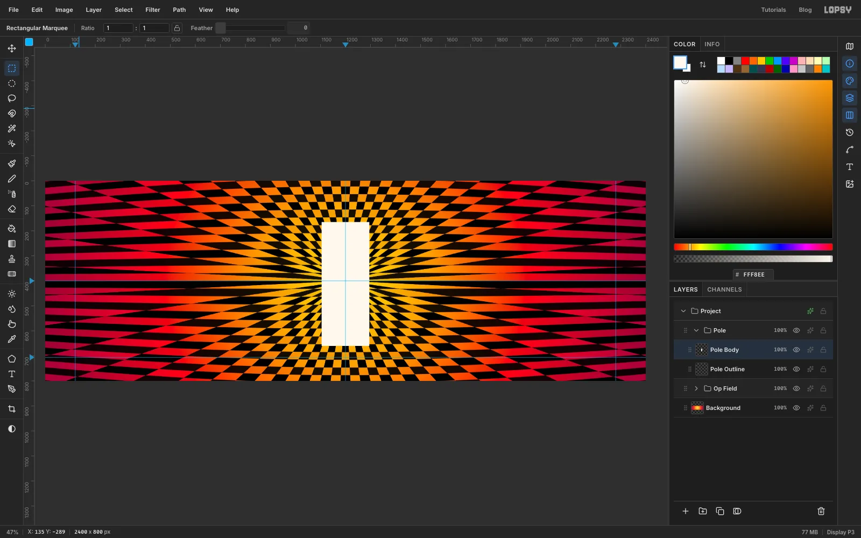Viewport: 861px width, 538px height.
Task: Open the Layer menu
Action: [94, 10]
